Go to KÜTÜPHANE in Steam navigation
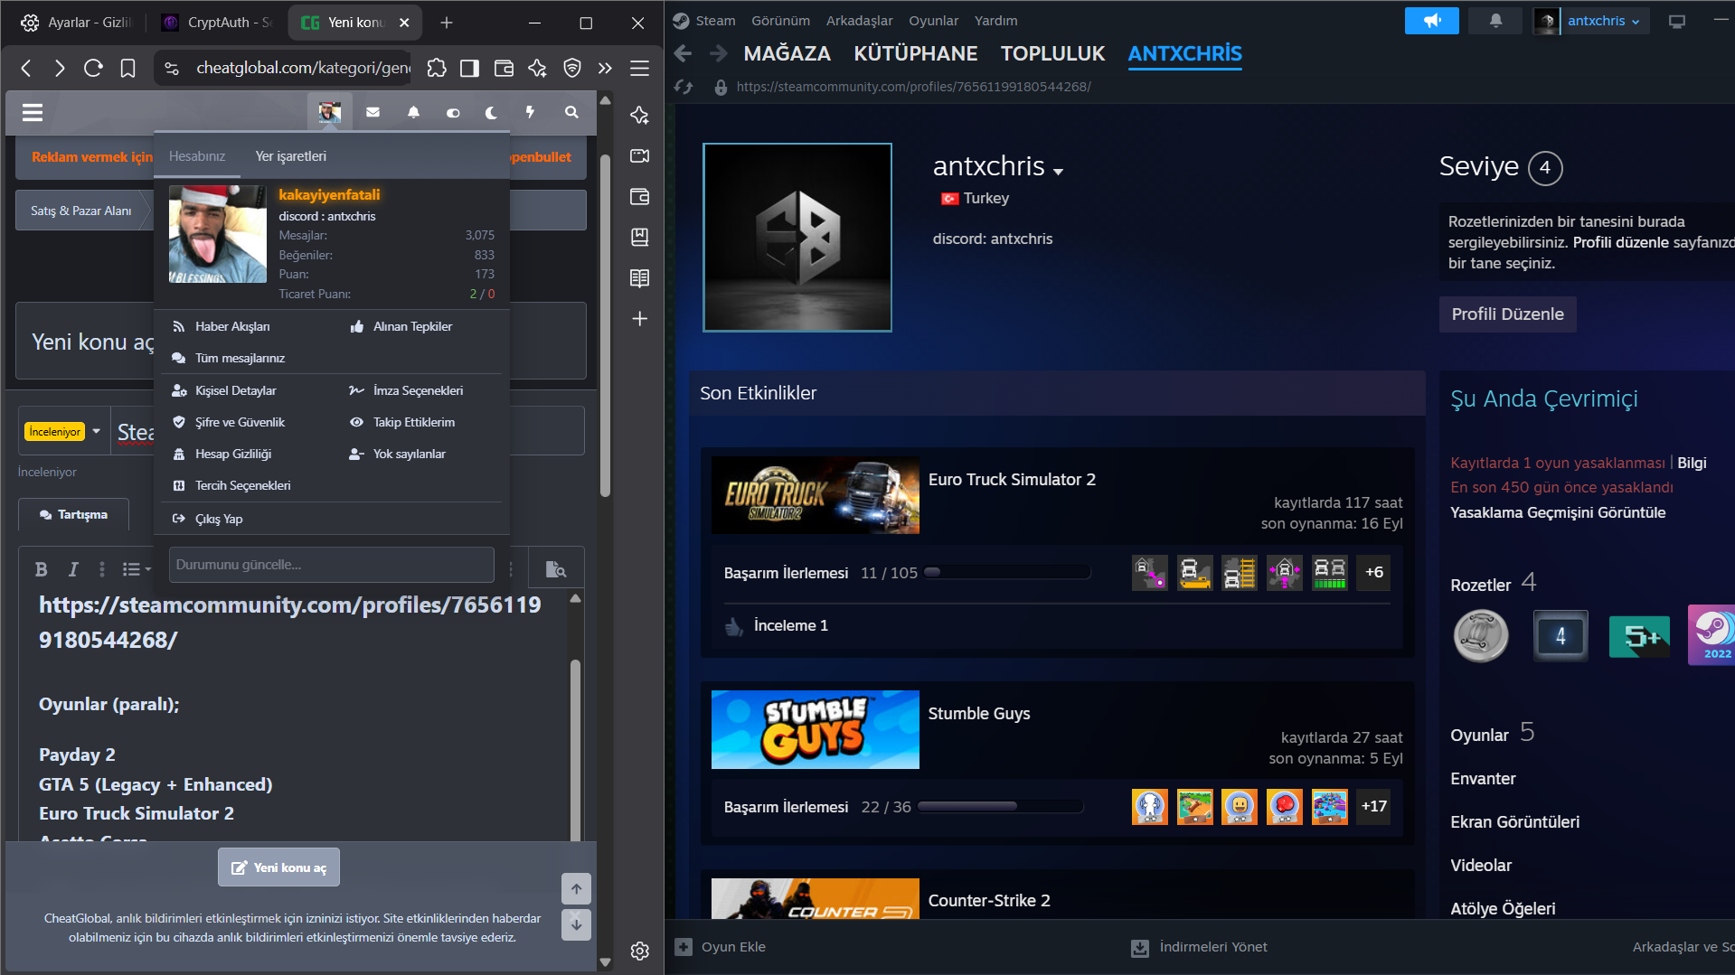 click(x=916, y=53)
